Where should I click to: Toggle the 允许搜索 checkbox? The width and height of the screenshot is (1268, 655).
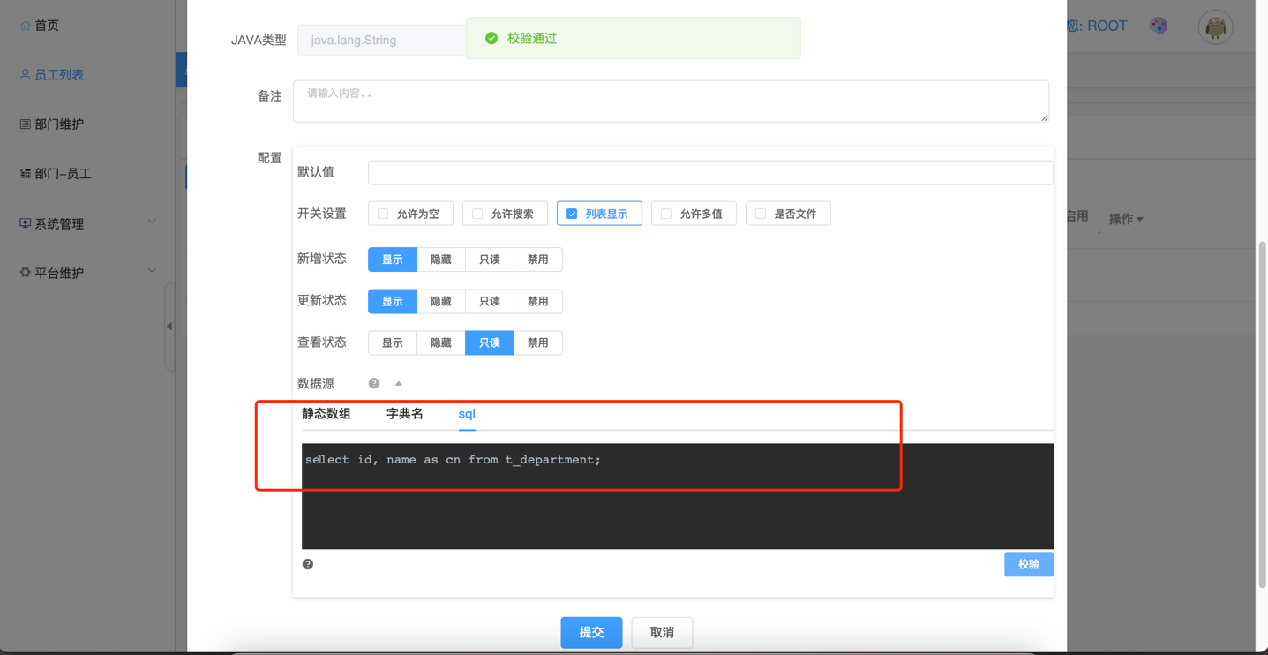[x=477, y=214]
